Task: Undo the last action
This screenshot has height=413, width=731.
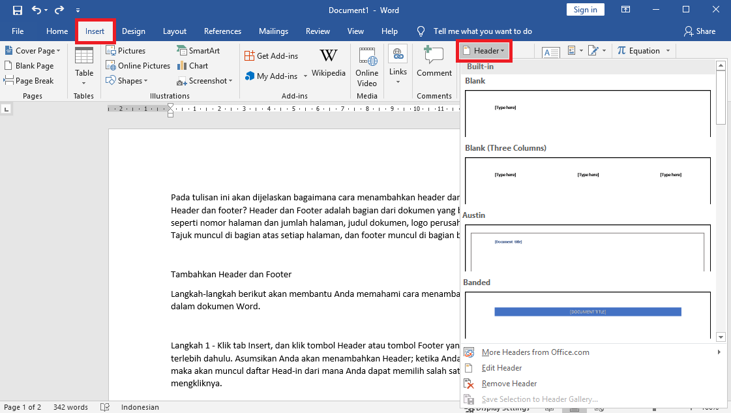Action: (x=37, y=10)
